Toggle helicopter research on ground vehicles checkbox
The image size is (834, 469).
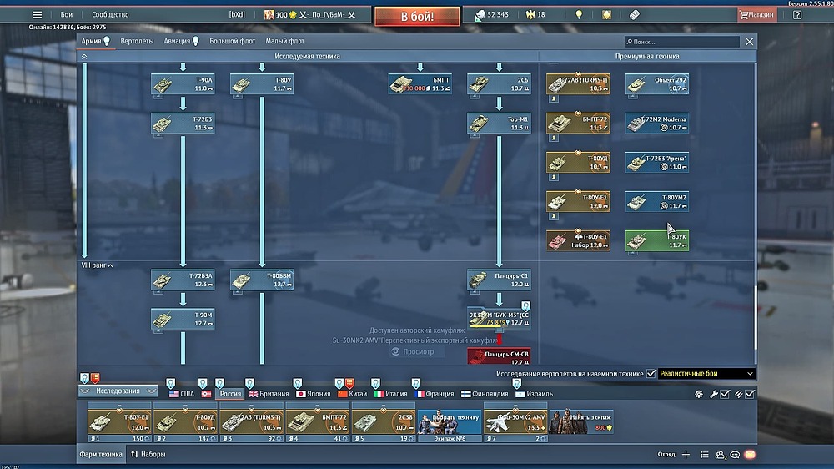[x=651, y=374]
